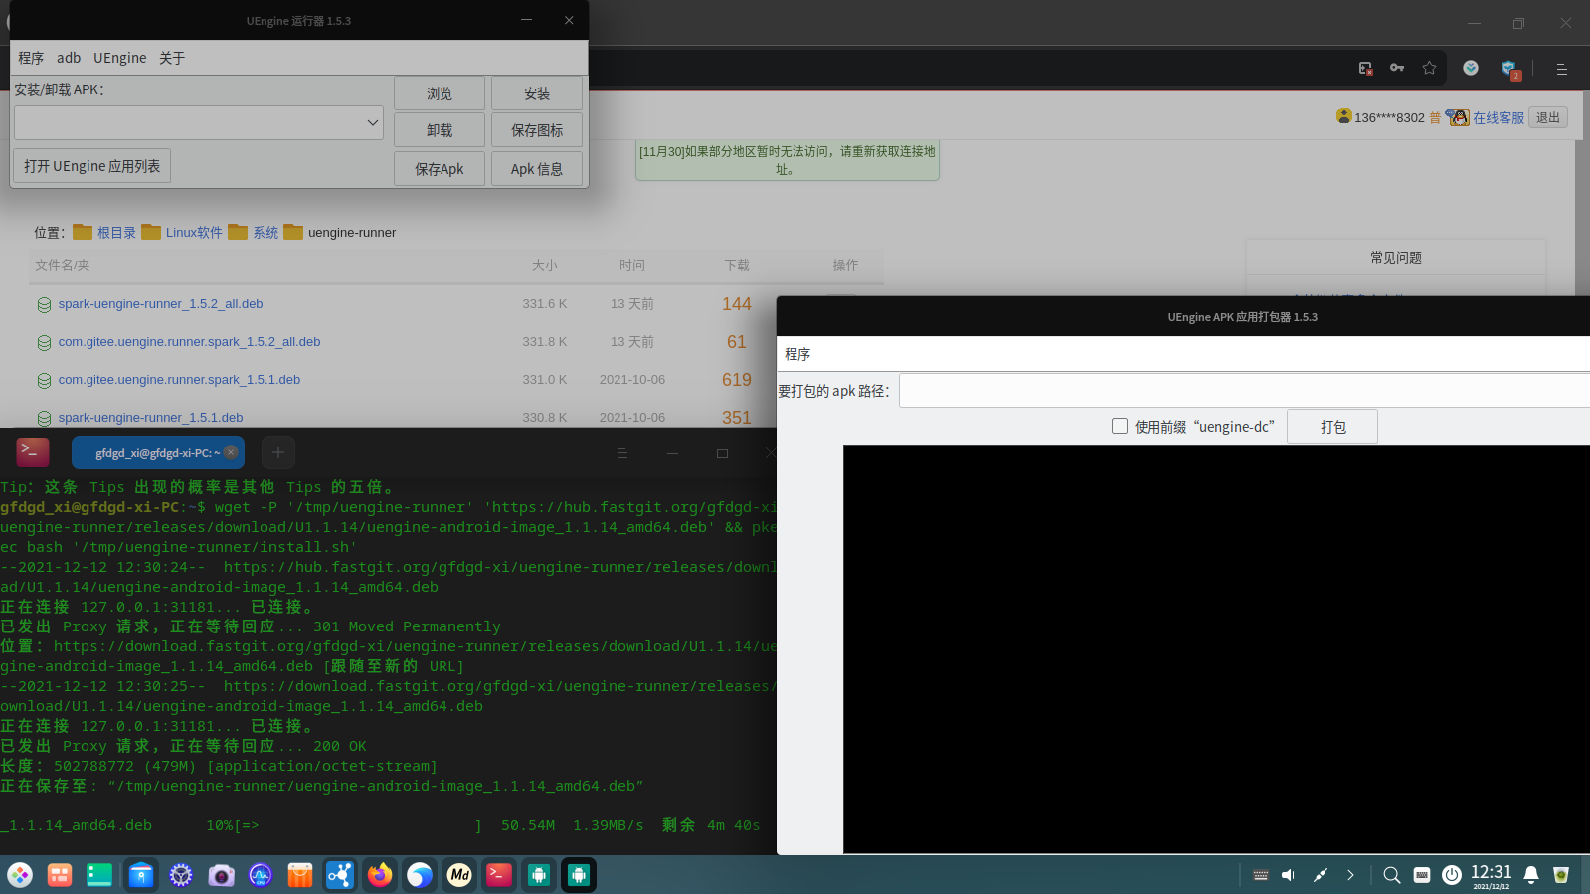The image size is (1590, 894).
Task: Open the orange app store dock icon
Action: (x=300, y=875)
